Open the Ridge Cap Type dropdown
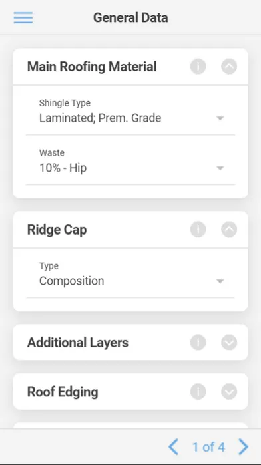The width and height of the screenshot is (261, 465). [130, 277]
